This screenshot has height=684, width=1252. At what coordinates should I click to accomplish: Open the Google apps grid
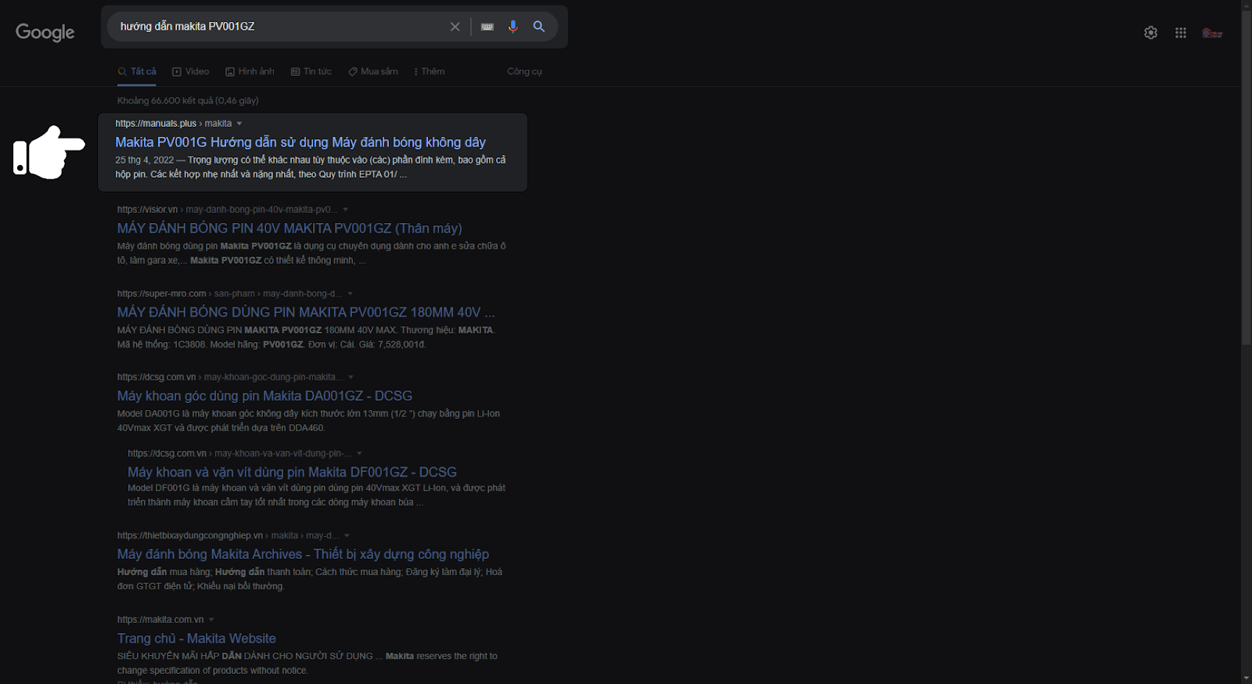click(x=1181, y=33)
